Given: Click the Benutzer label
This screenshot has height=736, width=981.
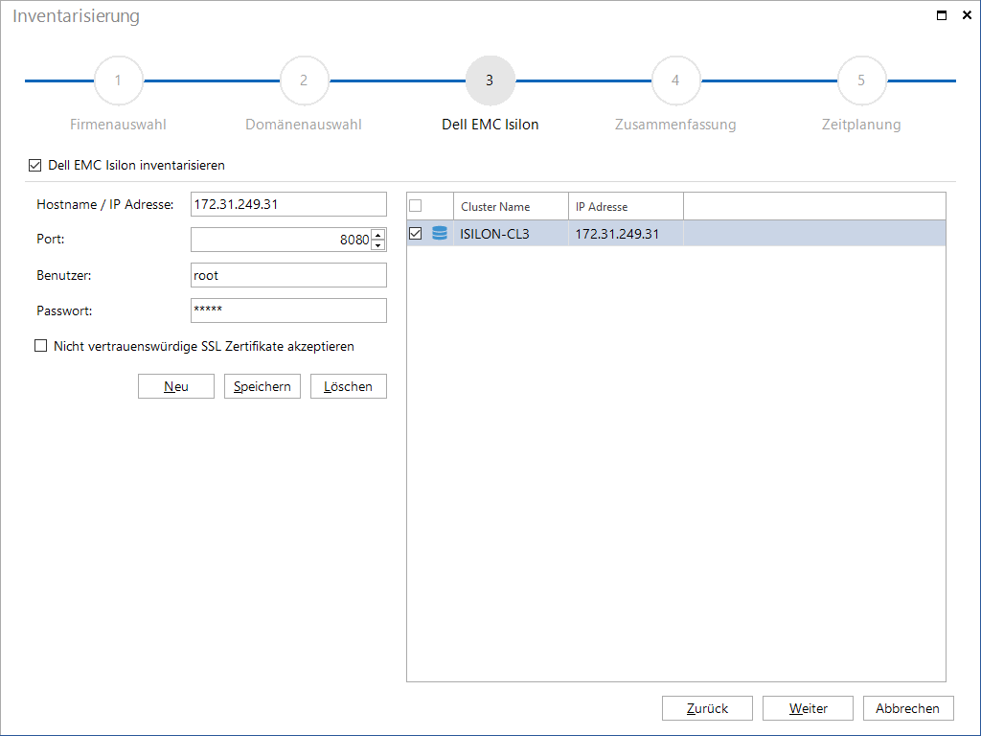Looking at the screenshot, I should pos(64,275).
